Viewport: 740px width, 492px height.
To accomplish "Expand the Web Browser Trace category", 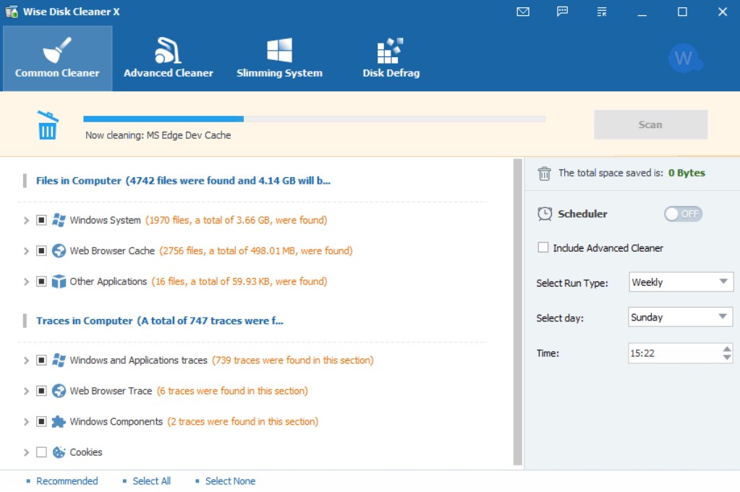I will pyautogui.click(x=27, y=391).
